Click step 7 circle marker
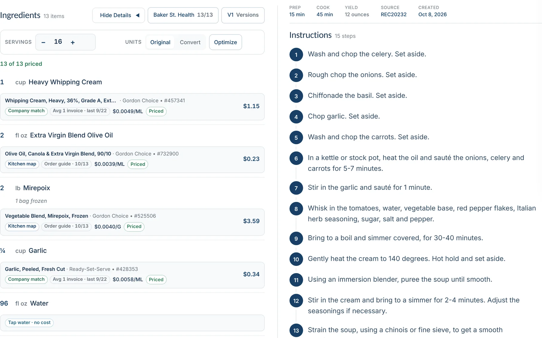542x338 pixels. click(296, 188)
